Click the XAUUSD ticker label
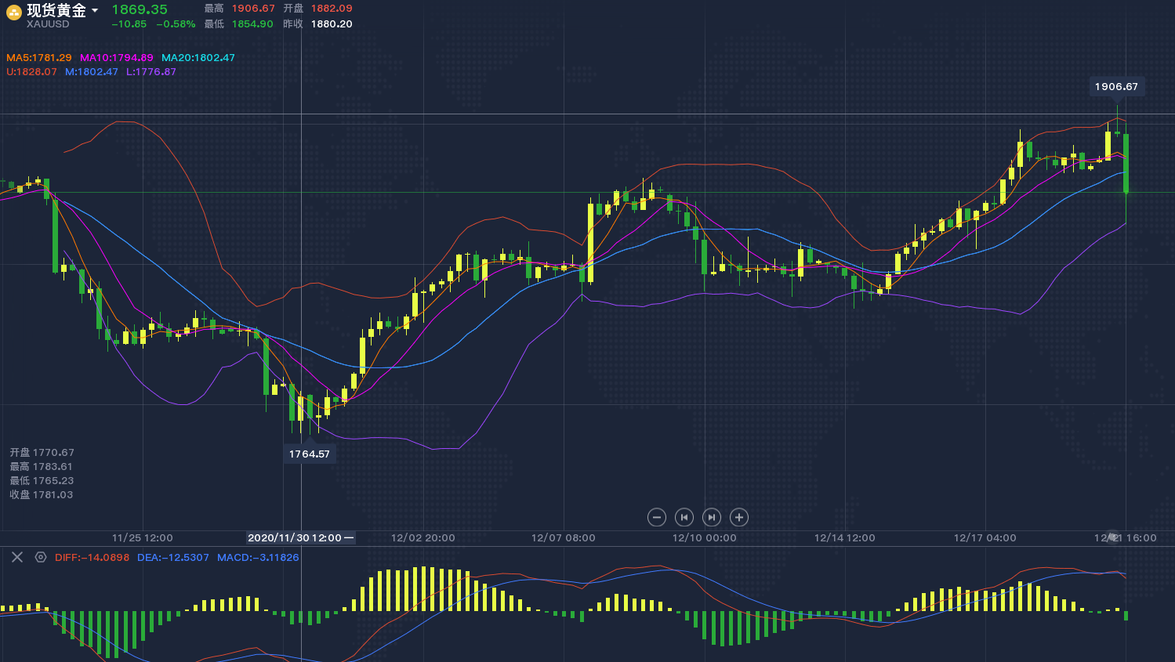Viewport: 1175px width, 662px height. click(x=48, y=24)
